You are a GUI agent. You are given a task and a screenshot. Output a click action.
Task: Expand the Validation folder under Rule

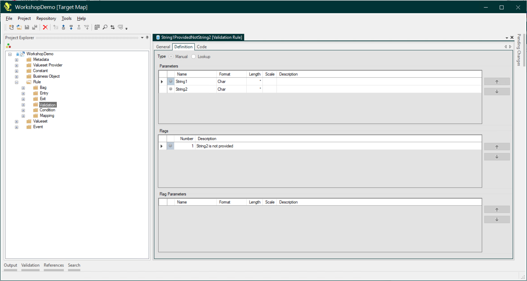(x=23, y=105)
